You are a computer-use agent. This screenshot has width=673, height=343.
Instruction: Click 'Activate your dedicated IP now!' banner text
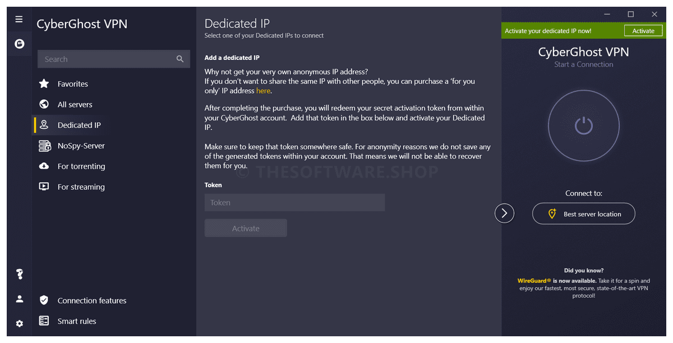pos(548,31)
